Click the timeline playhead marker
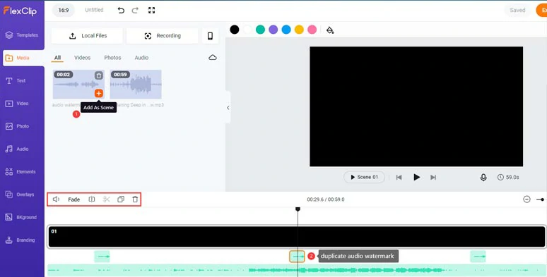Image resolution: width=547 pixels, height=277 pixels. pyautogui.click(x=298, y=209)
